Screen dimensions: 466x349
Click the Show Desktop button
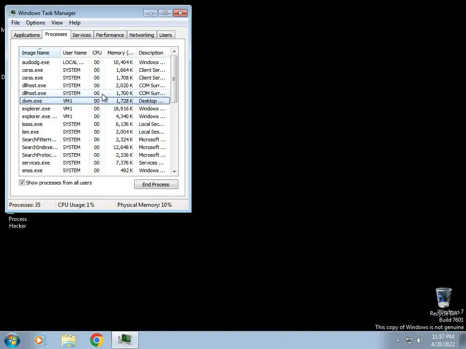[x=463, y=340]
